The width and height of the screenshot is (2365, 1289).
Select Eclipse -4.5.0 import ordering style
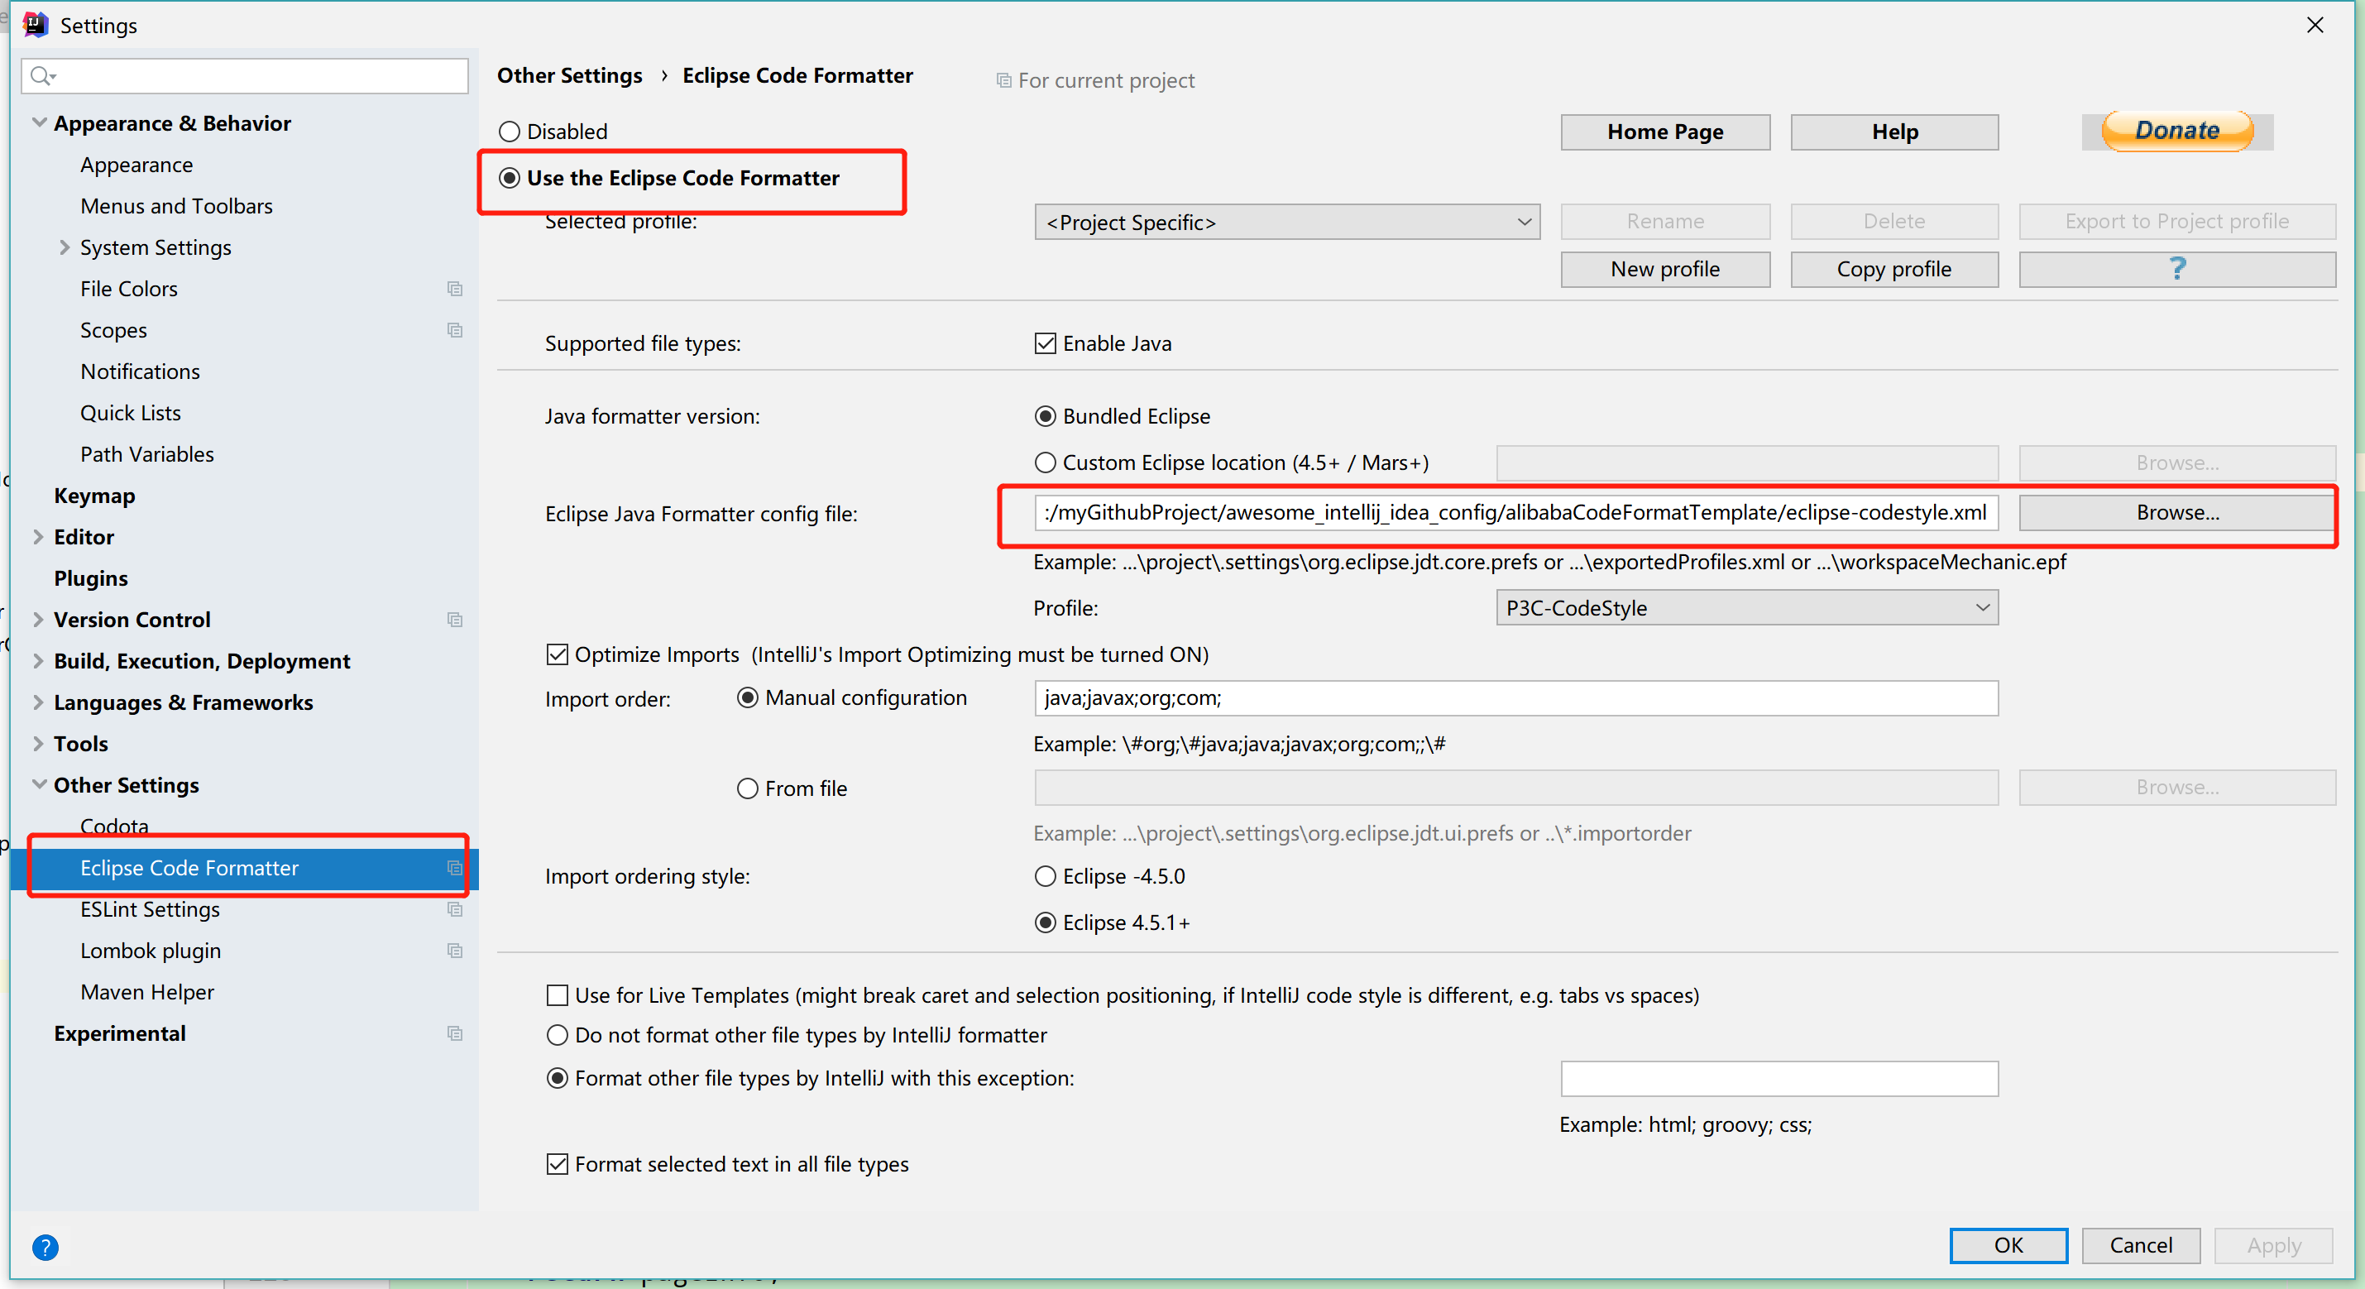pyautogui.click(x=1045, y=876)
